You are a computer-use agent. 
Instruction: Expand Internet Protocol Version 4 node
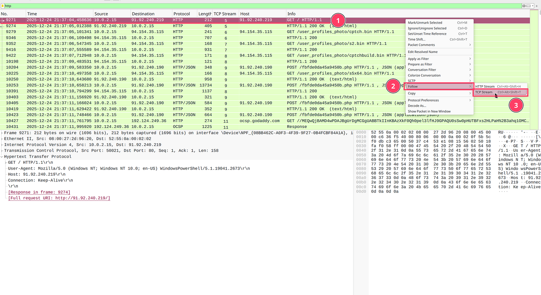2,145
